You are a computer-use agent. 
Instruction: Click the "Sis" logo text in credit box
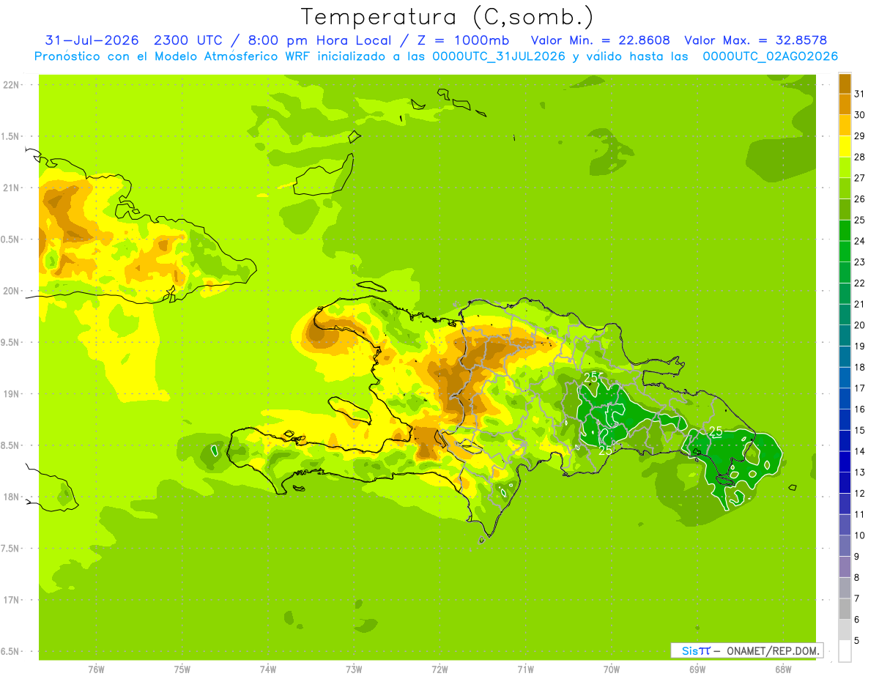689,650
